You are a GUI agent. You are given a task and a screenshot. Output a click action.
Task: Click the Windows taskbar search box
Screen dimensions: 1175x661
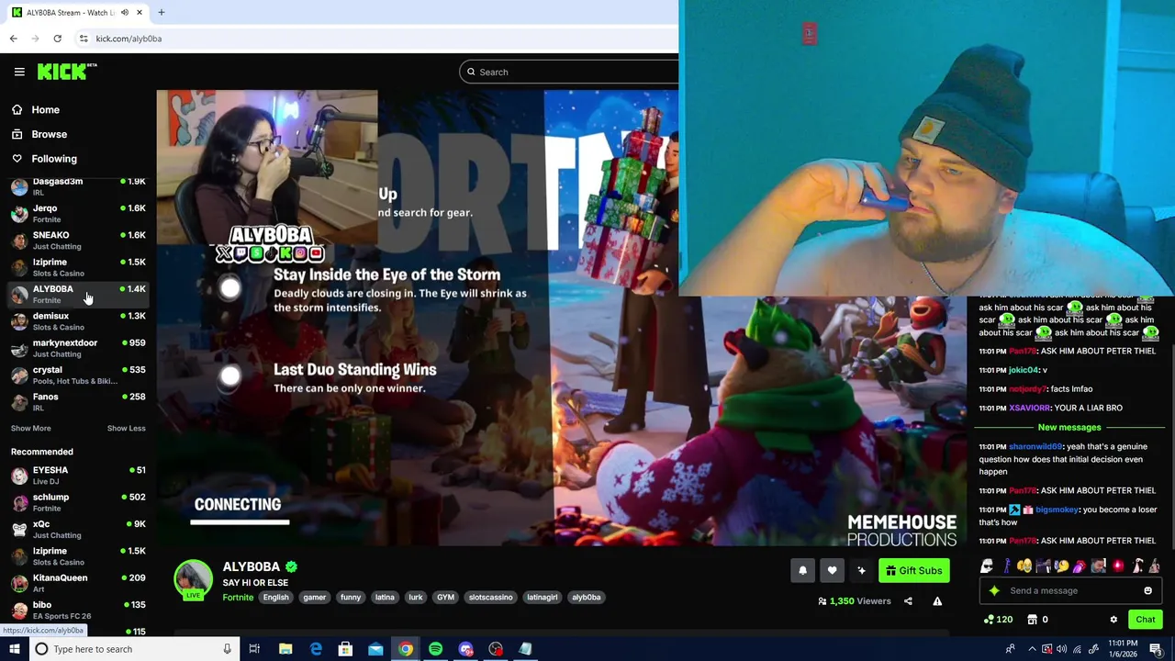click(x=133, y=649)
